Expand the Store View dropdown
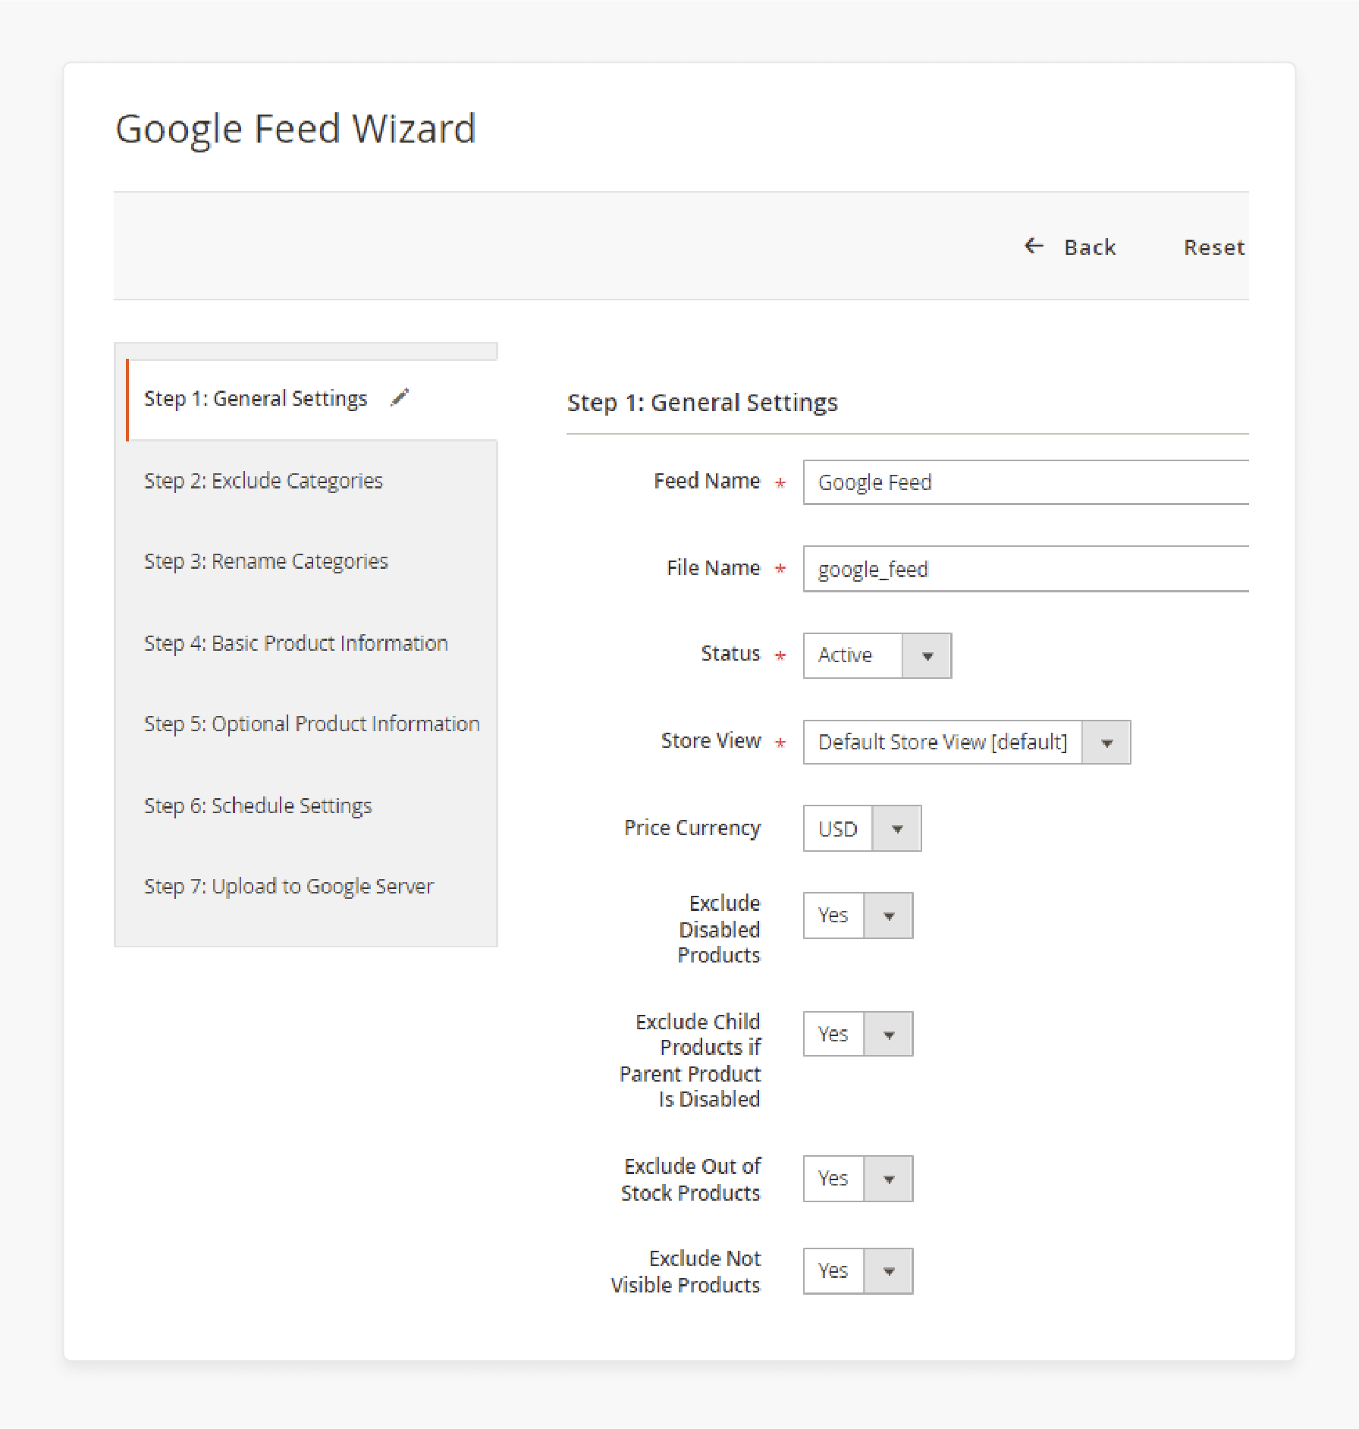The height and width of the screenshot is (1429, 1359). 967,742
